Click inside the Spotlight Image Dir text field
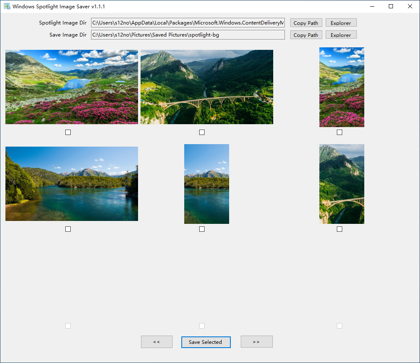The image size is (420, 363). [187, 23]
